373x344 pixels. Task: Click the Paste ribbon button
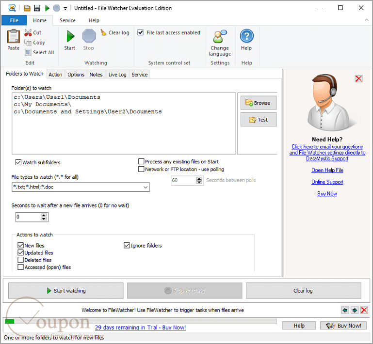coord(13,40)
